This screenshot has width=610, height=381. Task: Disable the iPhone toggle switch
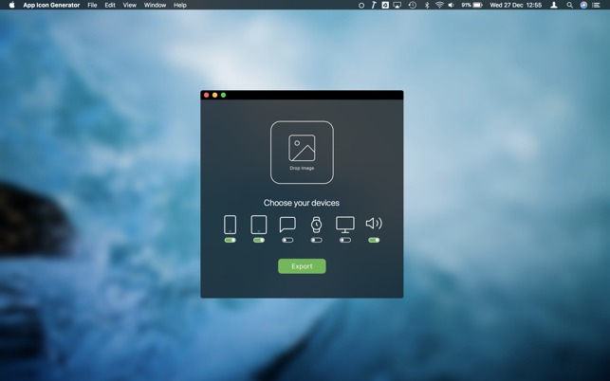pyautogui.click(x=230, y=241)
